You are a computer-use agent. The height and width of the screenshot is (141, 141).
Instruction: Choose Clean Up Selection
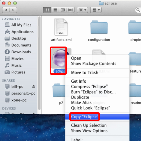click(x=89, y=125)
